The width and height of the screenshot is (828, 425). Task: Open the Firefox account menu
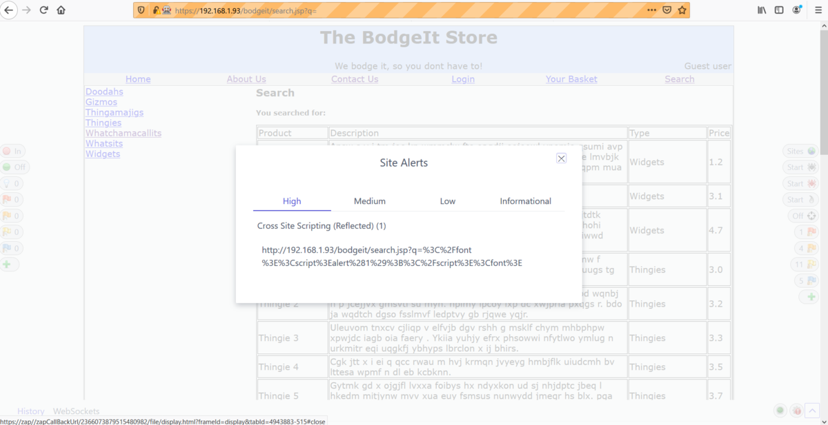pos(798,10)
